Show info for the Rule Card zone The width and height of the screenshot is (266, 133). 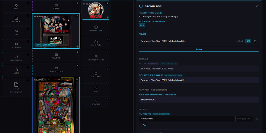tap(107, 69)
